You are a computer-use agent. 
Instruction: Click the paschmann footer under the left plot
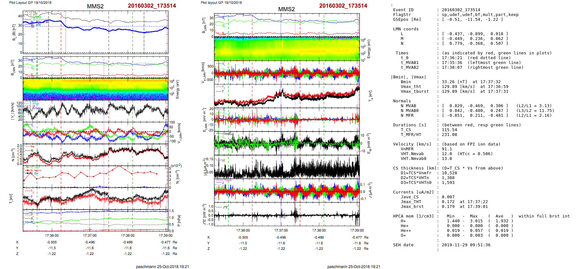162,266
